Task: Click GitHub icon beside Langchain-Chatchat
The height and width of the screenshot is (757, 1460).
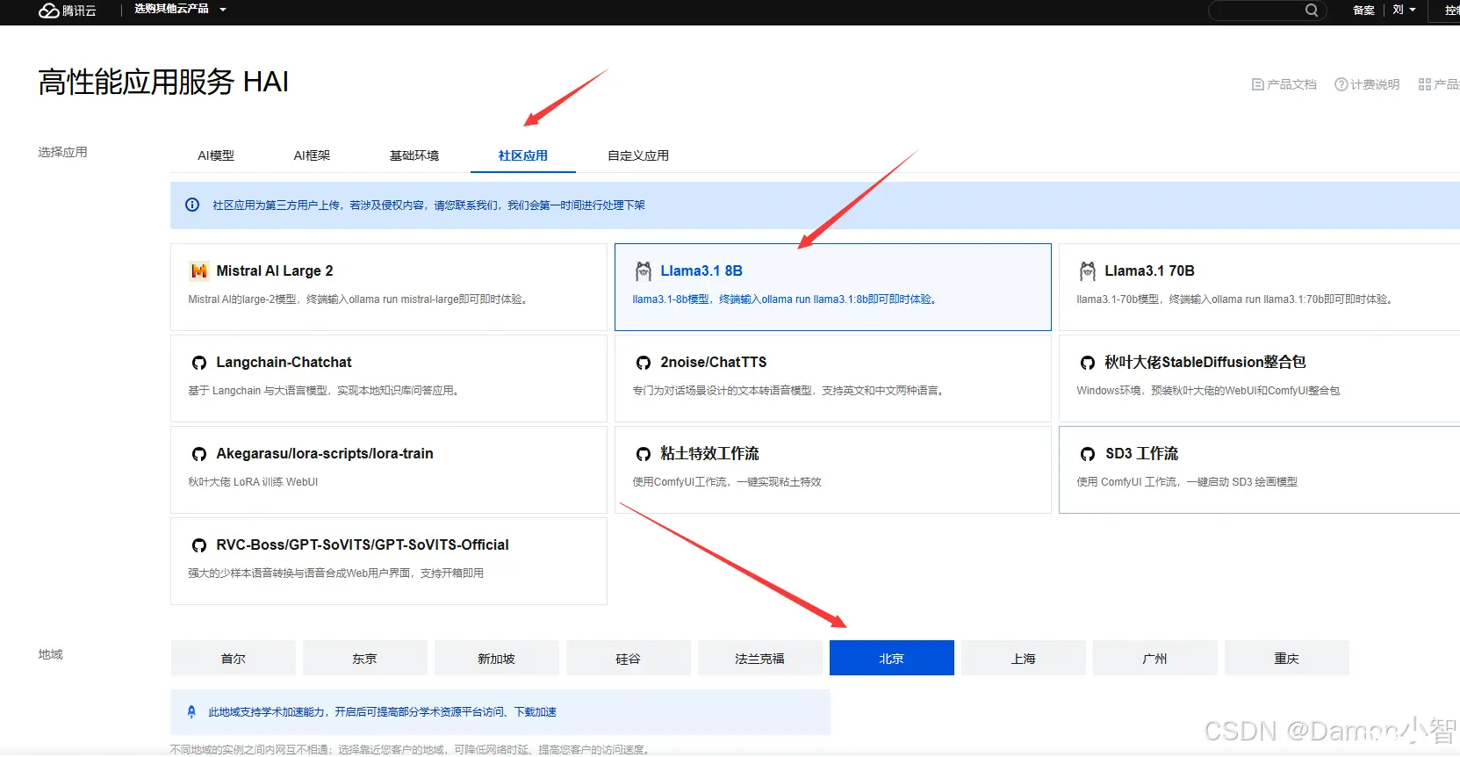Action: 199,363
